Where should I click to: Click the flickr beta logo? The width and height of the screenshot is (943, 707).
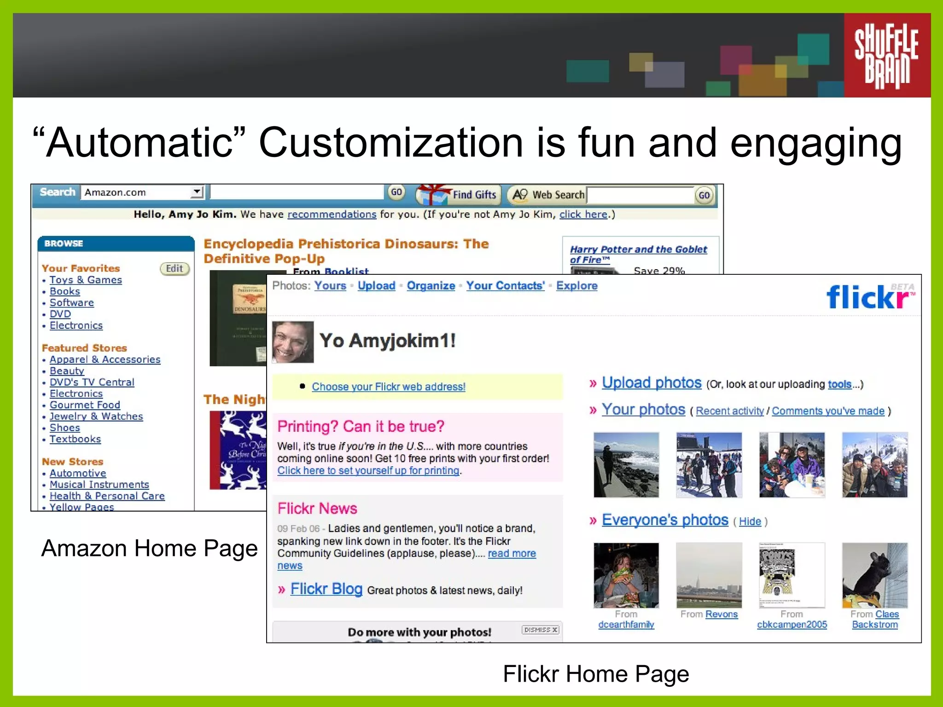(870, 296)
